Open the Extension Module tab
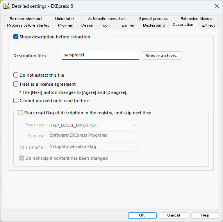Viewport: 223px width, 222px height. coord(196,19)
